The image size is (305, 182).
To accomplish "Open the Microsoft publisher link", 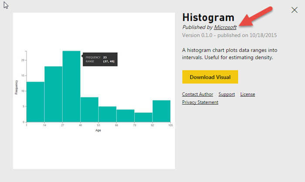I will [225, 27].
